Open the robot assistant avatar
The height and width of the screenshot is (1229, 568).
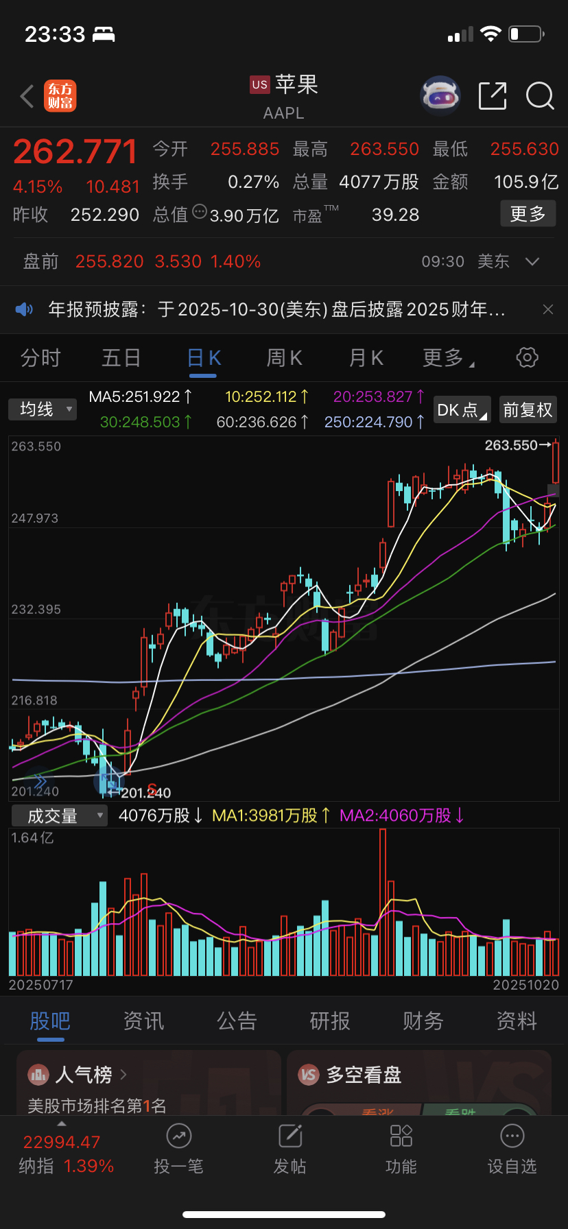point(440,96)
